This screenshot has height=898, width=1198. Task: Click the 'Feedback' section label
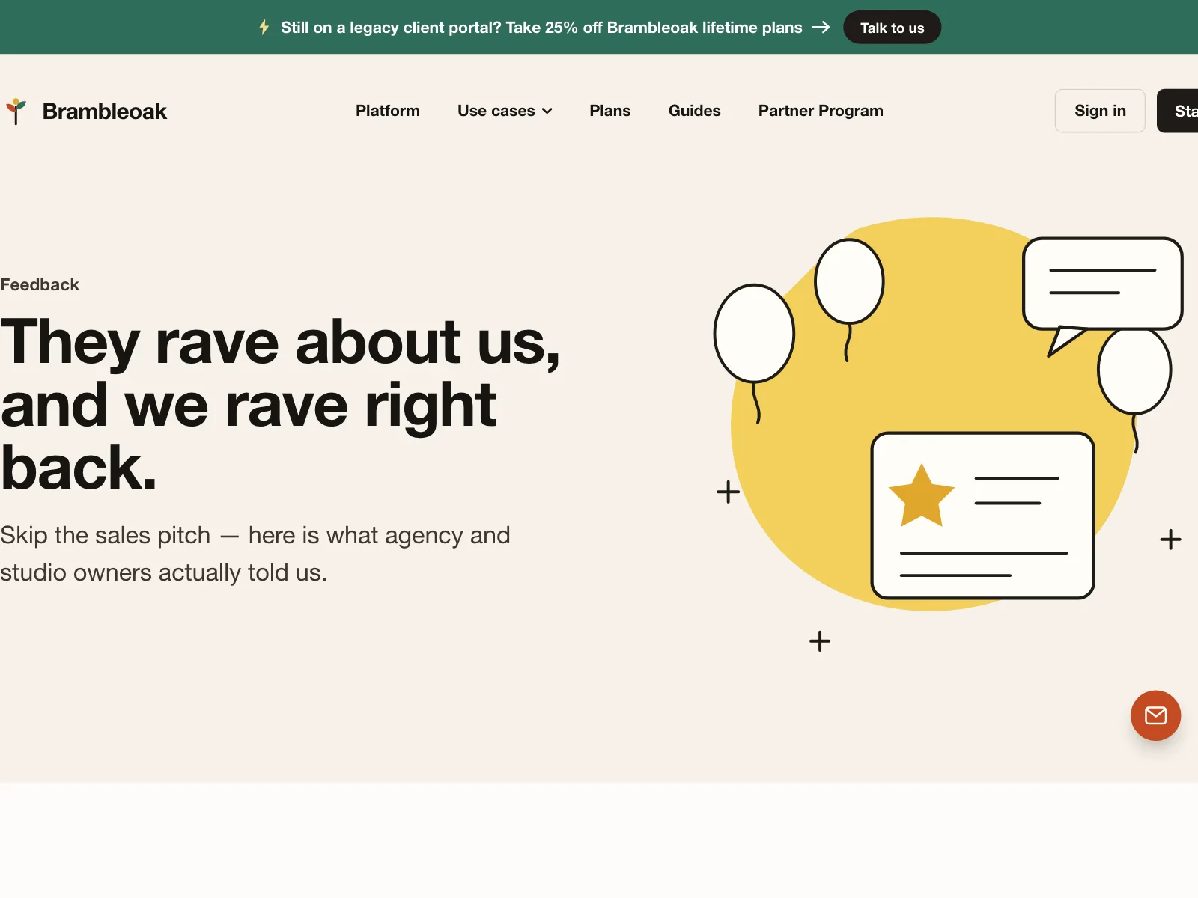(40, 285)
